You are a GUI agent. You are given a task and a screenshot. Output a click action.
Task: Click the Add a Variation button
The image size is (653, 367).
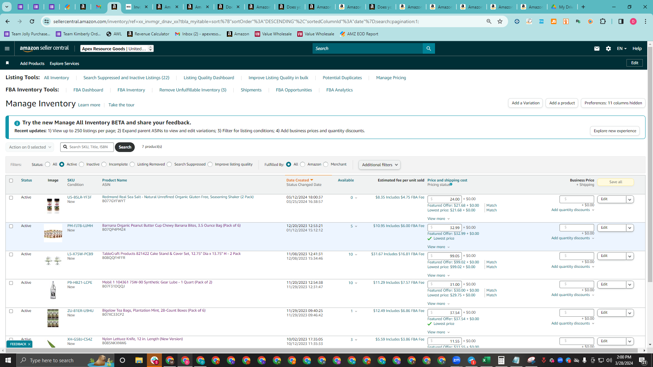525,103
